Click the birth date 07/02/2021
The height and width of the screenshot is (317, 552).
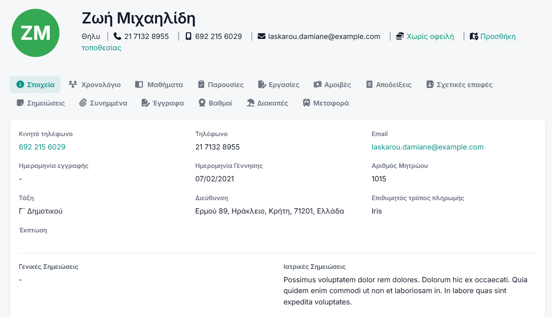(215, 179)
